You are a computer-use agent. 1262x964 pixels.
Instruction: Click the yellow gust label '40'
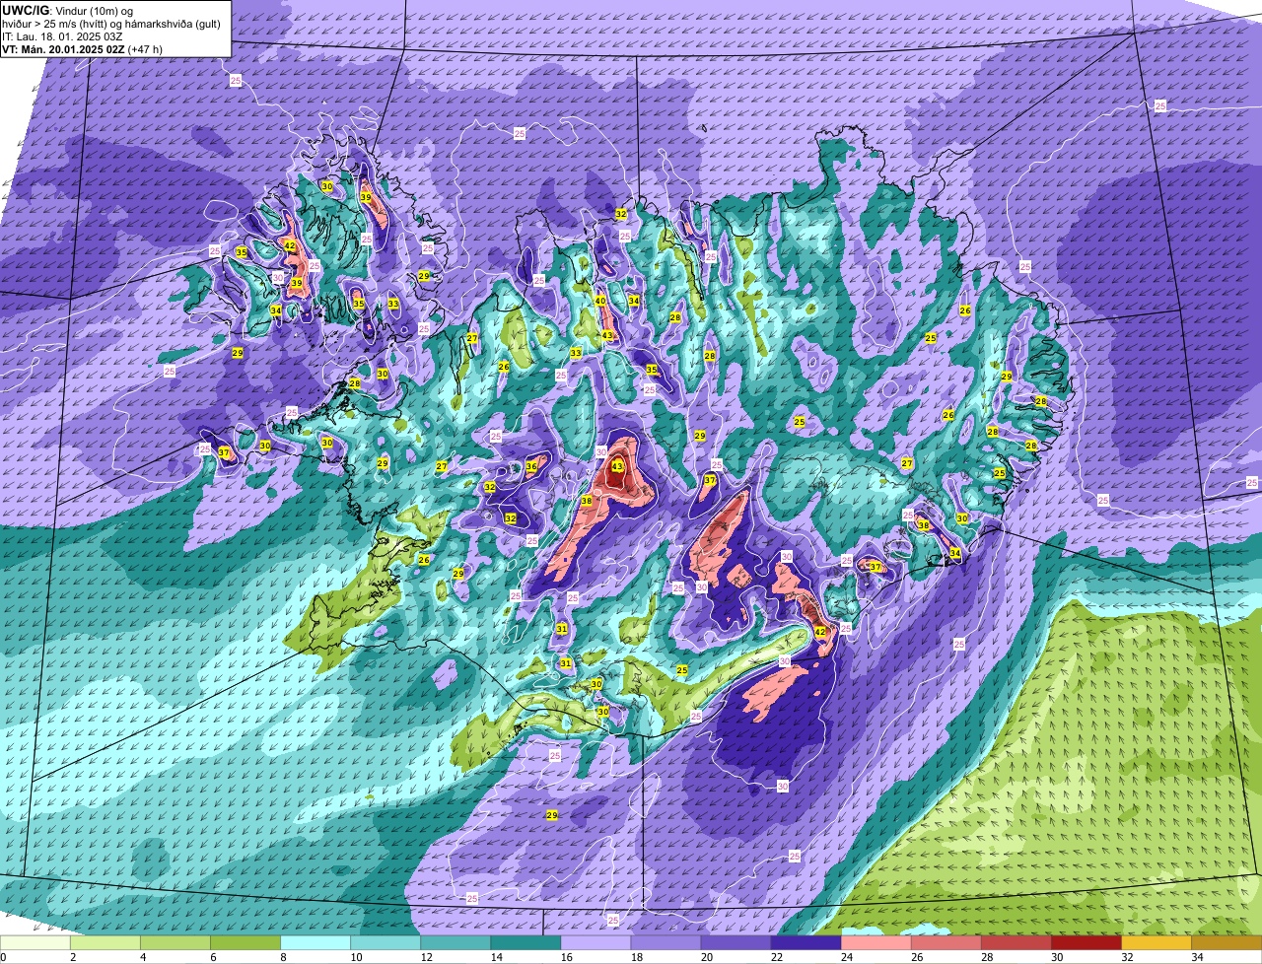pos(600,301)
